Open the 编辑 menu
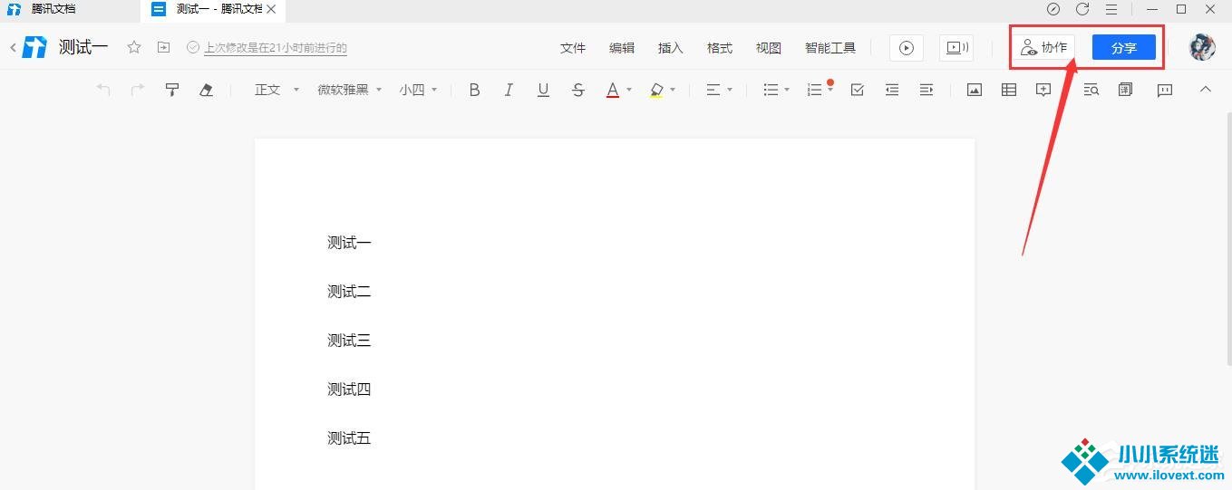This screenshot has width=1232, height=490. (622, 48)
